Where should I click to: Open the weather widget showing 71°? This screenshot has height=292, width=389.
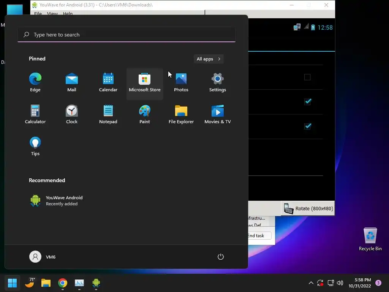point(30,283)
